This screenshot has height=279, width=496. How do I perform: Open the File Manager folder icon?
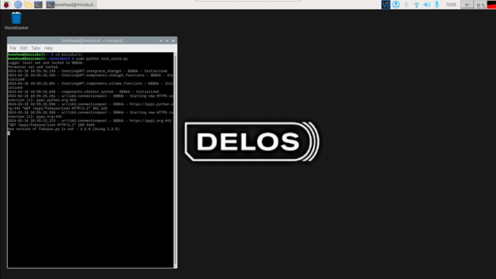(x=28, y=5)
